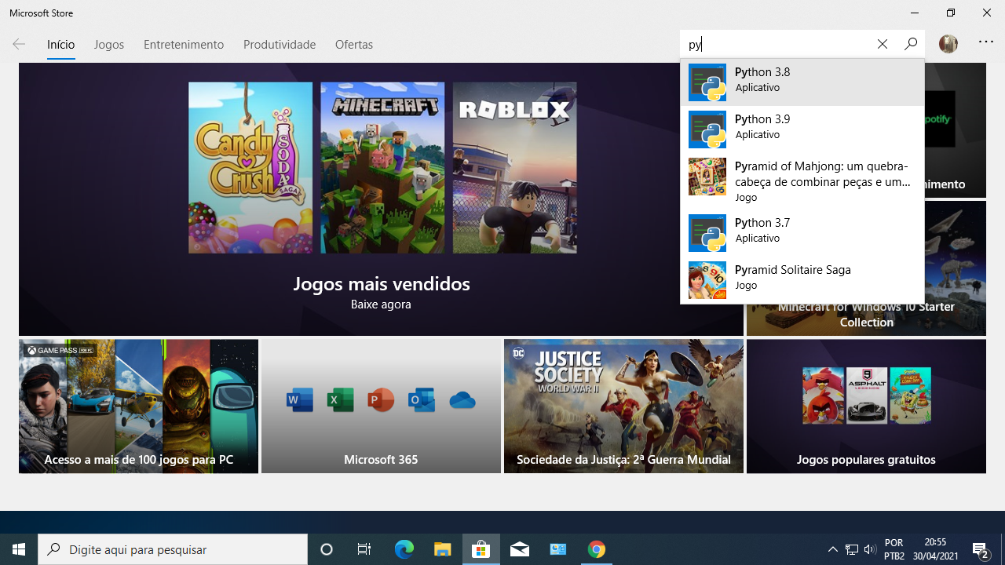1005x565 pixels.
Task: Open the user profile avatar
Action: [x=948, y=44]
